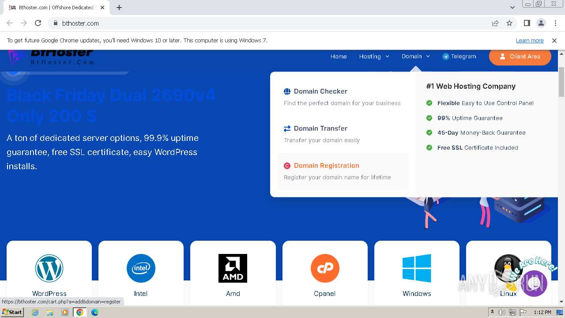Reload the page with the refresh icon
Image resolution: width=565 pixels, height=318 pixels.
[38, 23]
